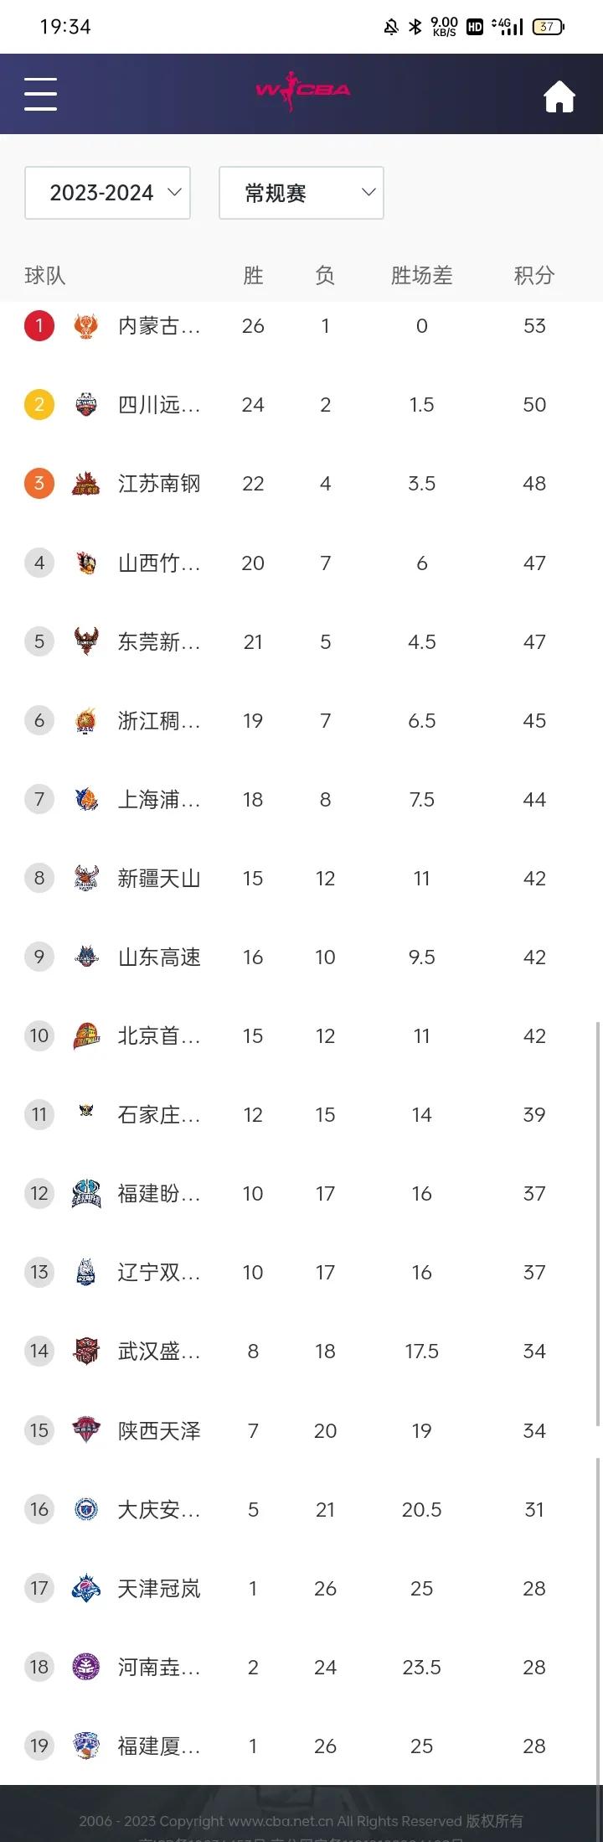The image size is (603, 1842).
Task: Tap the orange rank 3 badge
Action: (39, 483)
